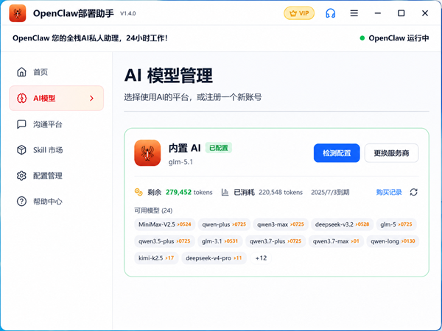The width and height of the screenshot is (442, 331).
Task: Select the MiniMax-V2.5 model chip
Action: [164, 224]
